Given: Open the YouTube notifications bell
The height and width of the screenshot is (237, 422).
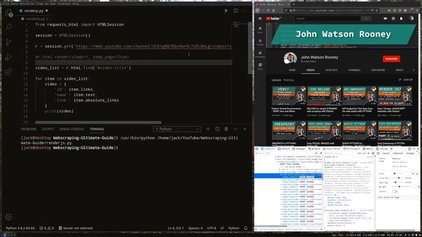Looking at the screenshot, I should coord(402,18).
